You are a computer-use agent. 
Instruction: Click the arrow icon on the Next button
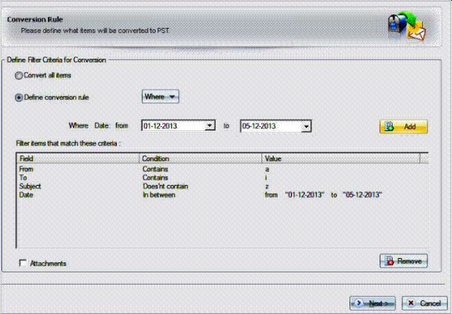click(x=359, y=303)
